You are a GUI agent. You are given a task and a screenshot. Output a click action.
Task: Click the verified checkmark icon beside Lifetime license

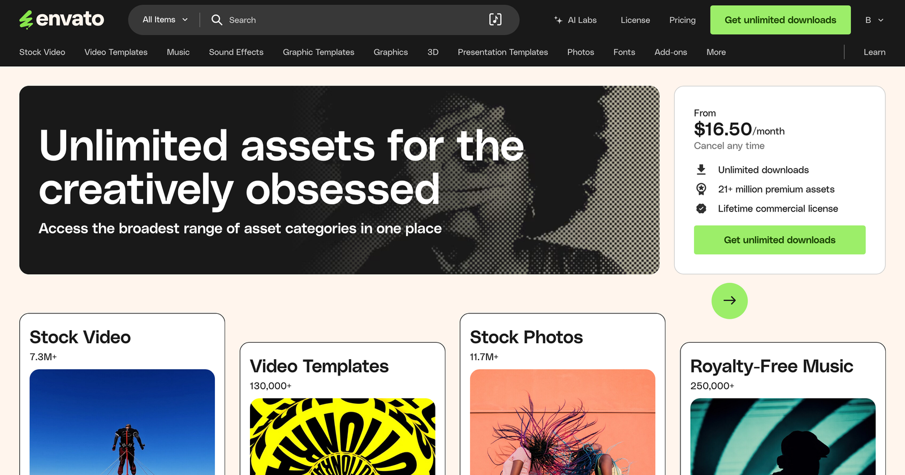[x=701, y=209]
